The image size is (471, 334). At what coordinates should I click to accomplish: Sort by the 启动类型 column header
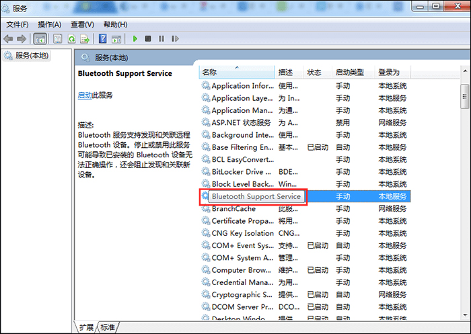(349, 72)
